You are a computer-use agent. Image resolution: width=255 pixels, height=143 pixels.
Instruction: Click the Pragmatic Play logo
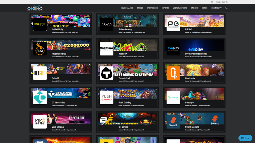[x=40, y=49]
